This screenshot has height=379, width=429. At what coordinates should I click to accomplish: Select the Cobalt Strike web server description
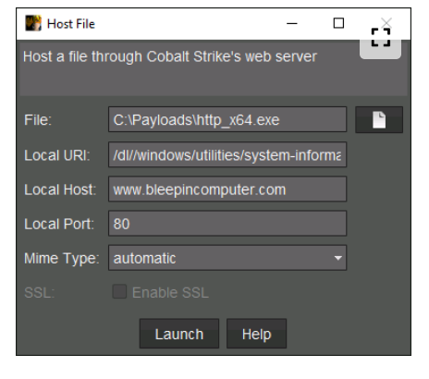click(170, 56)
